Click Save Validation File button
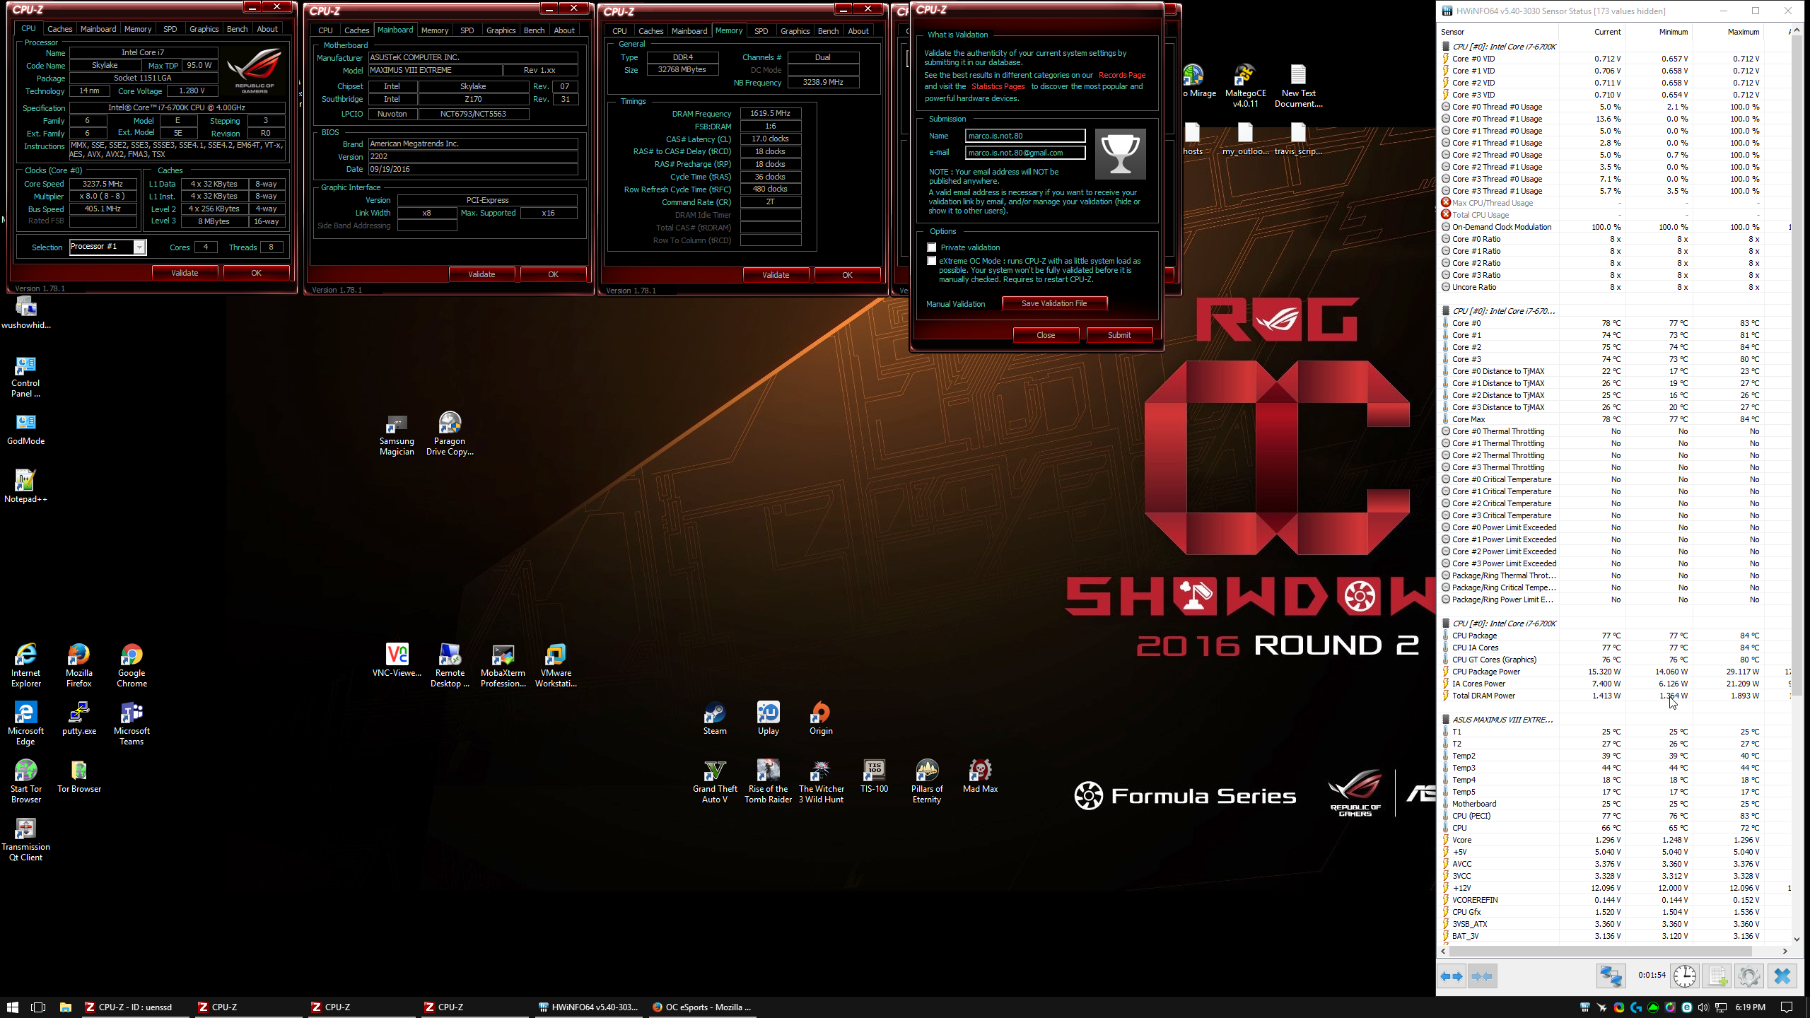Viewport: 1810px width, 1018px height. point(1054,303)
